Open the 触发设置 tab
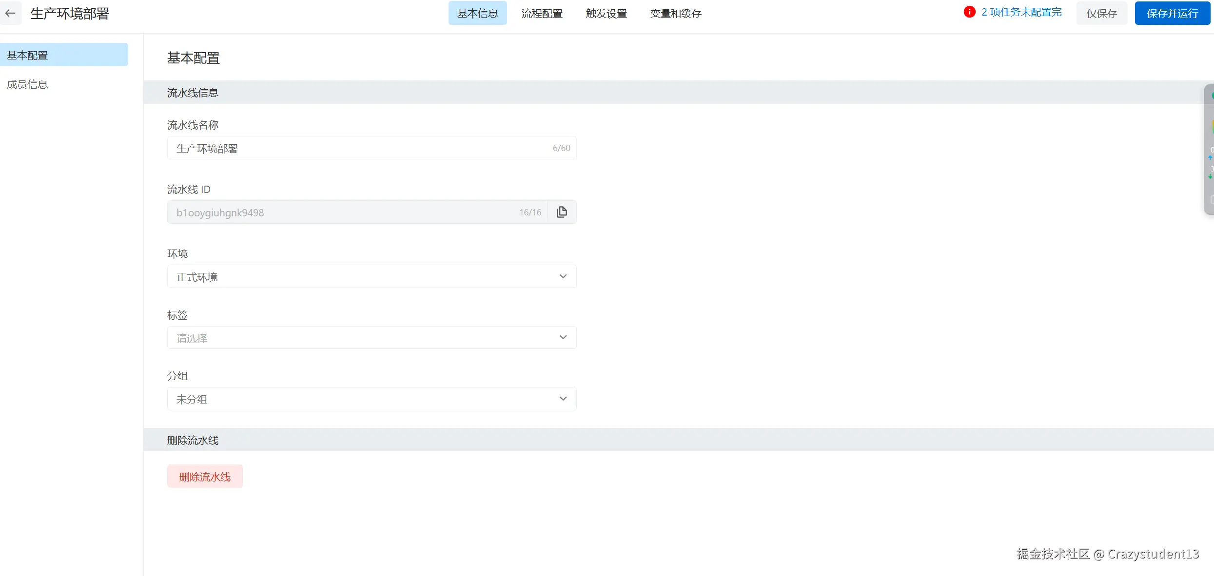Image resolution: width=1214 pixels, height=576 pixels. point(606,13)
